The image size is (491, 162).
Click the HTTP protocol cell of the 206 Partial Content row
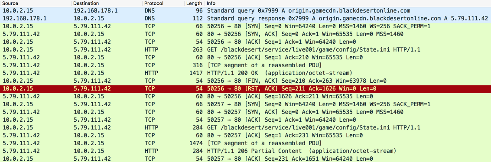[151, 151]
